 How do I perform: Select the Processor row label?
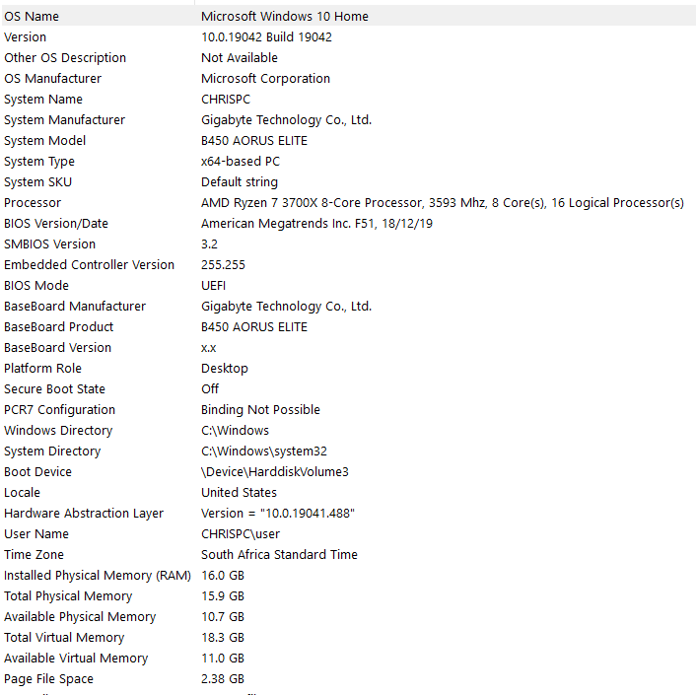(x=33, y=203)
